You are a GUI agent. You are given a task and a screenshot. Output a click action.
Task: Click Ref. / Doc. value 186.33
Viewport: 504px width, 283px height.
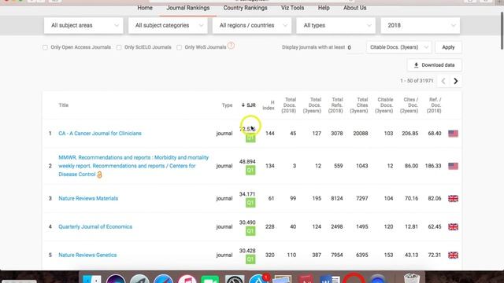(433, 166)
